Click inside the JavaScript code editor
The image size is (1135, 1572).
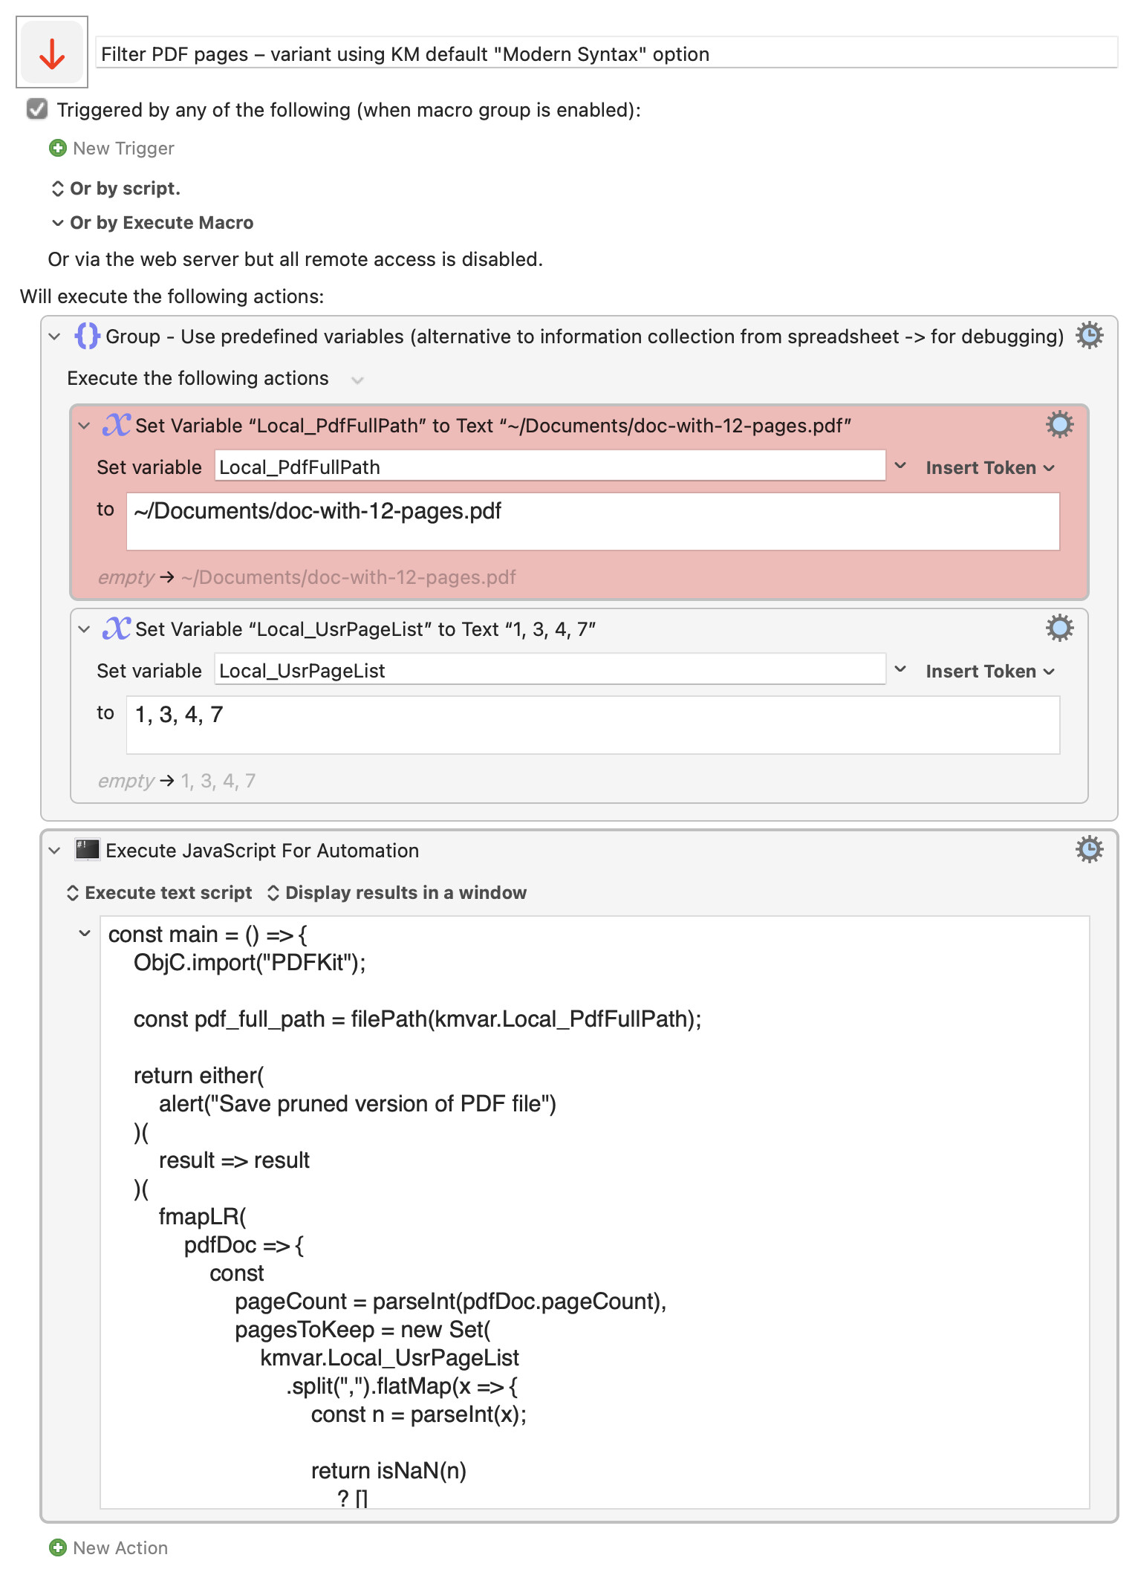pos(594,1212)
